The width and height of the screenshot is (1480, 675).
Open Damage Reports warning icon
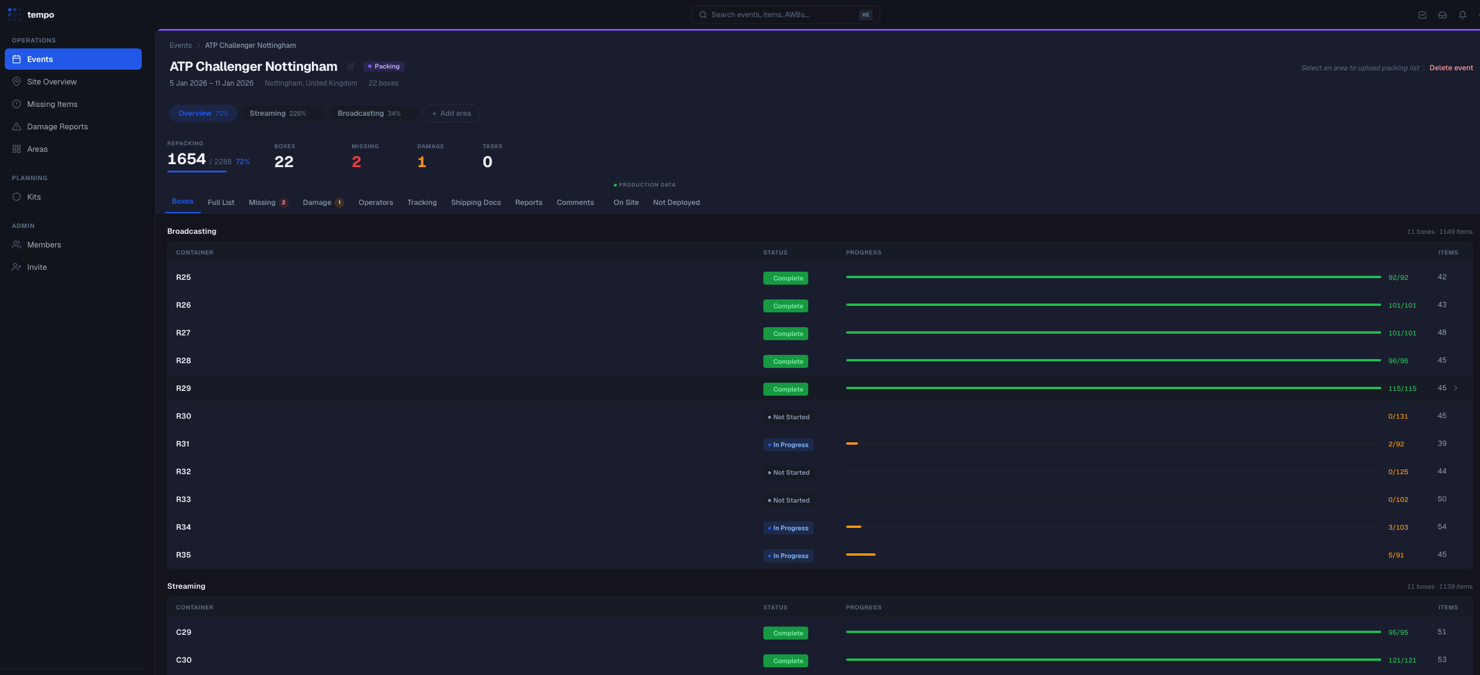click(16, 126)
